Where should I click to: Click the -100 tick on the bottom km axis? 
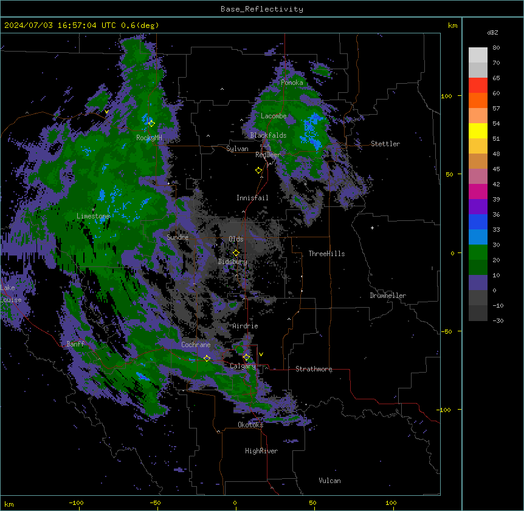(76, 503)
